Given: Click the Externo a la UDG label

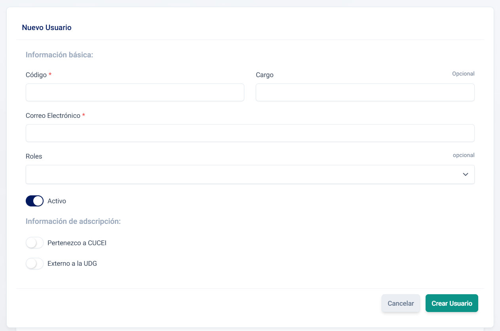Looking at the screenshot, I should 72,263.
